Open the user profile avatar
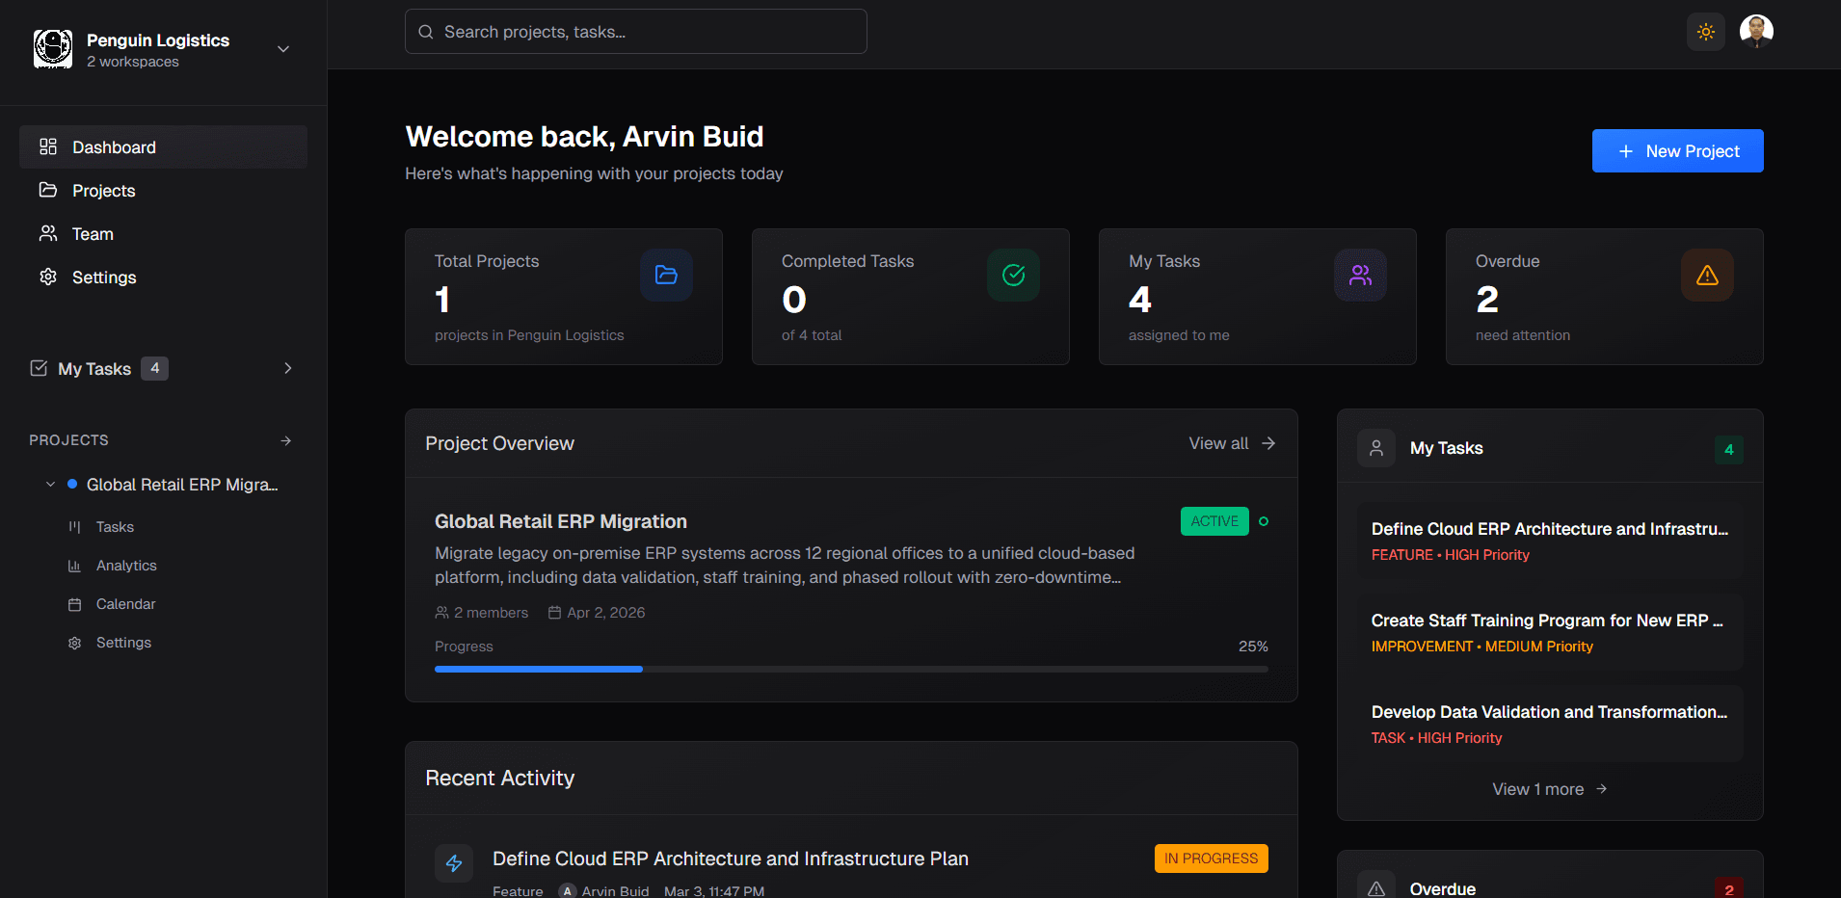 click(x=1756, y=31)
